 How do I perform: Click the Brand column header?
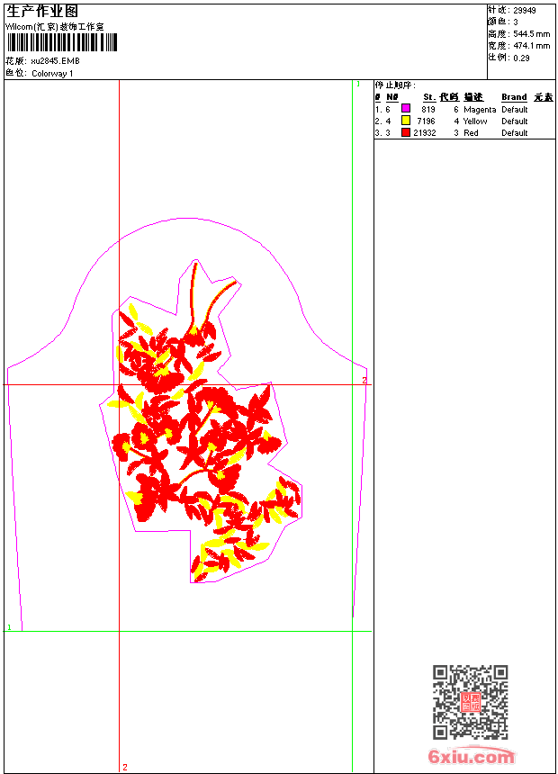pos(514,97)
